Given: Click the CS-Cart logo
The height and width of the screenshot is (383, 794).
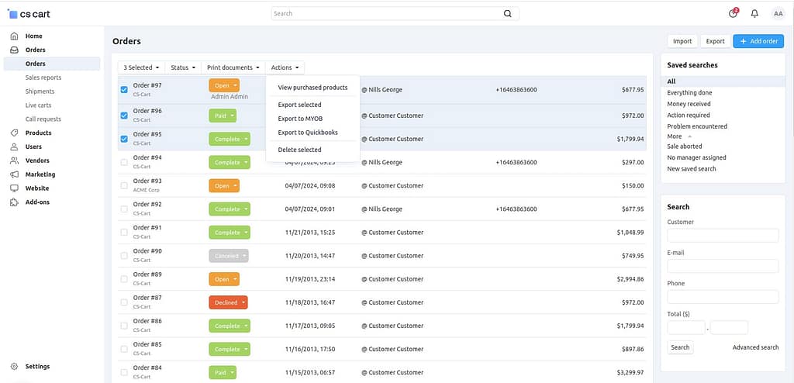Looking at the screenshot, I should click(x=29, y=14).
